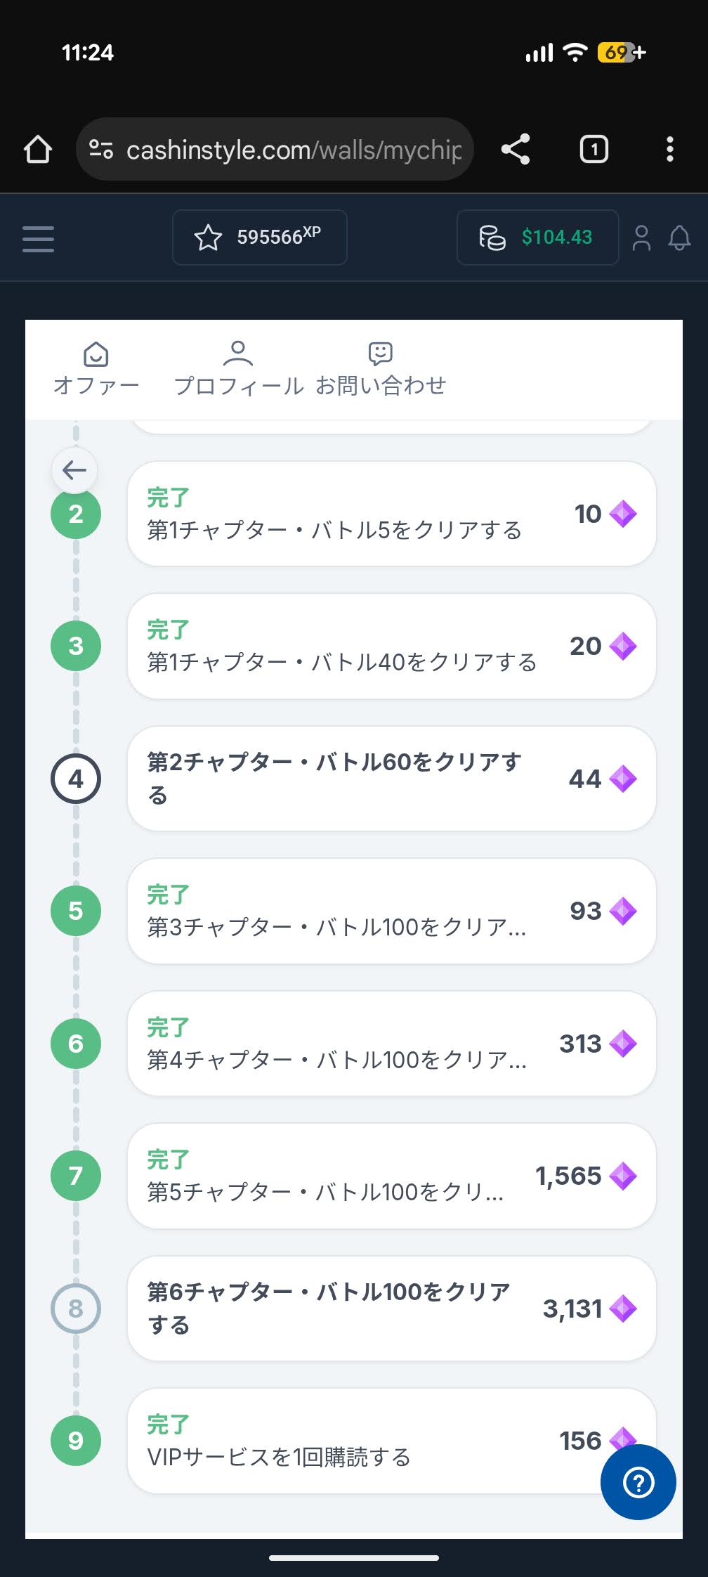Image resolution: width=708 pixels, height=1577 pixels.
Task: Open the browser three-dot menu
Action: [x=669, y=149]
